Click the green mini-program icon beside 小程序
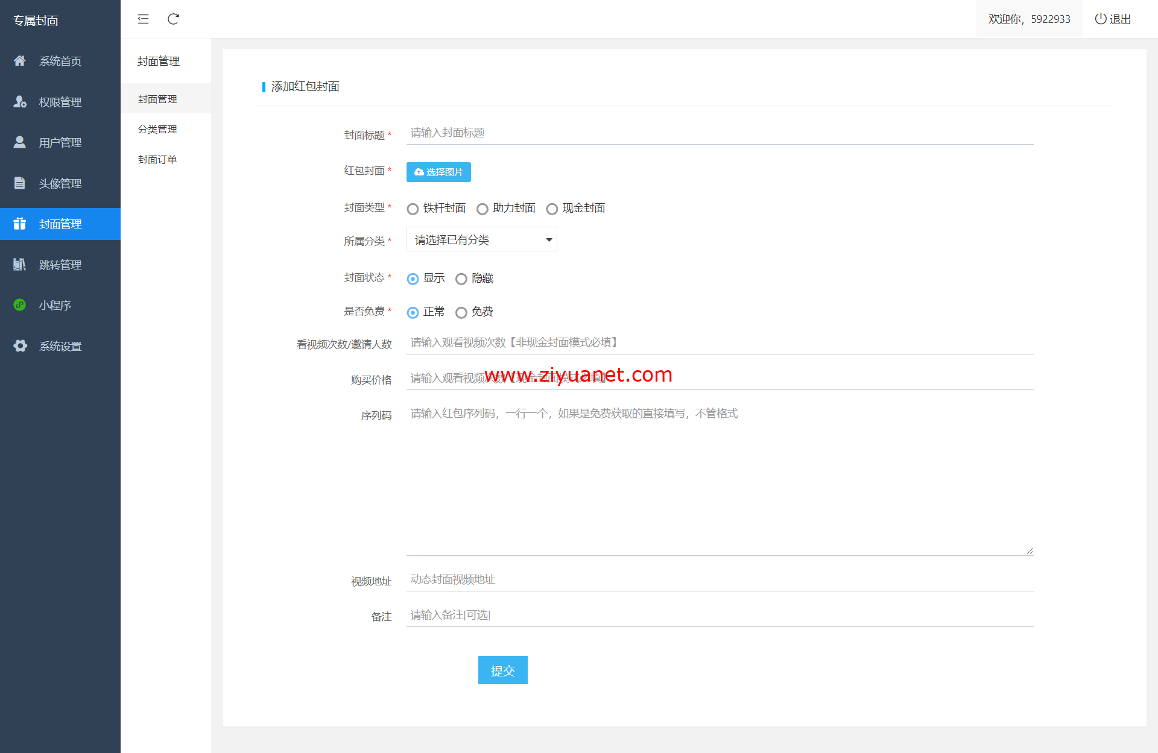 20,305
